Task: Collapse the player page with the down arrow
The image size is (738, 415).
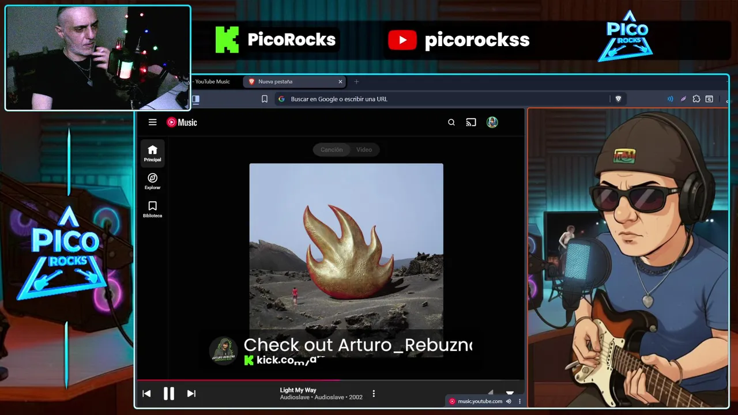Action: click(x=510, y=393)
